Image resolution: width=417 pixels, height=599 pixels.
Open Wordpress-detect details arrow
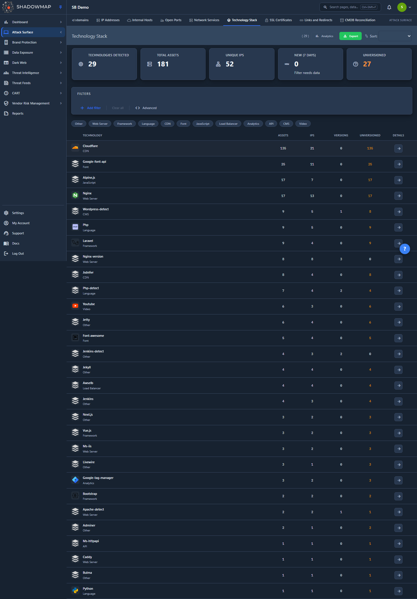pos(398,212)
